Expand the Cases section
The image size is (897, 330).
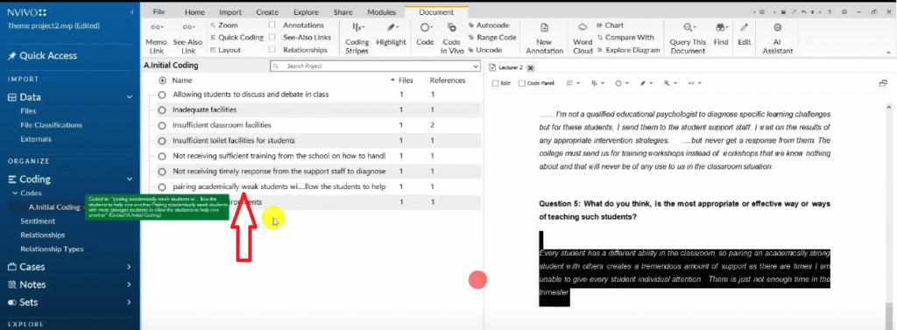pyautogui.click(x=130, y=266)
